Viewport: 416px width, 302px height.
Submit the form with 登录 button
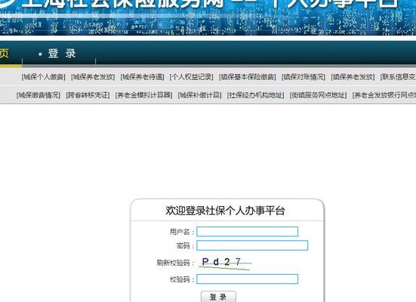tap(218, 297)
